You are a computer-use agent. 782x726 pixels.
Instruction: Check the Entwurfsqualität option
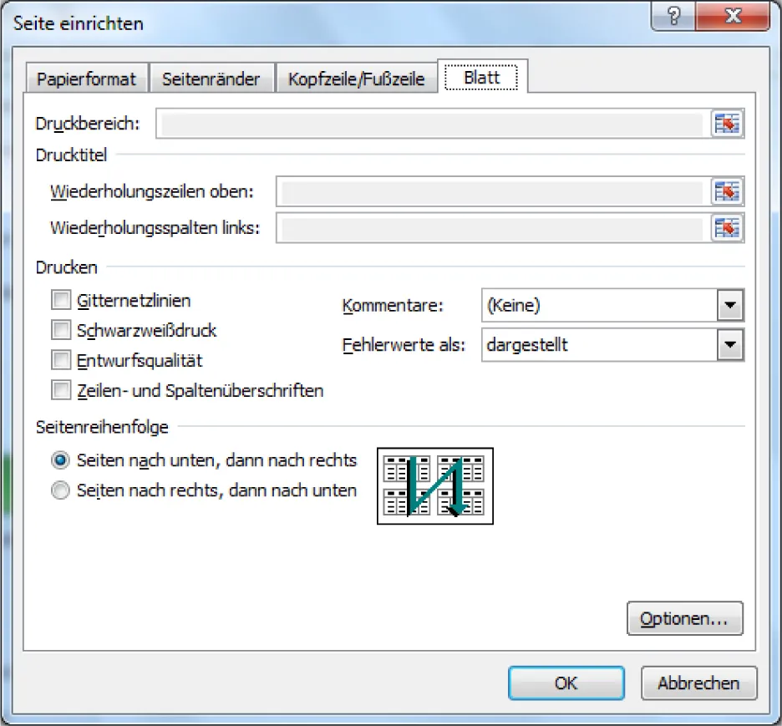tap(61, 360)
